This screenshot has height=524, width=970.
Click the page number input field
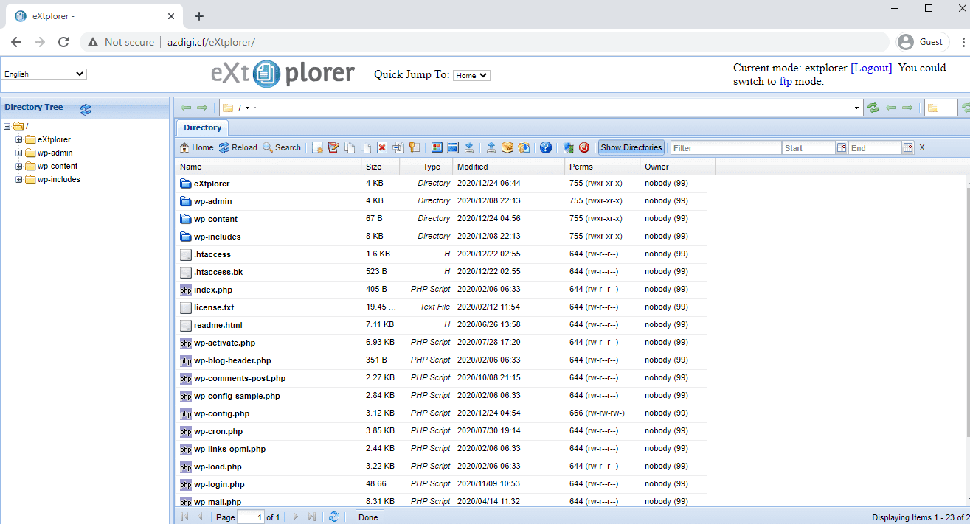coord(251,517)
